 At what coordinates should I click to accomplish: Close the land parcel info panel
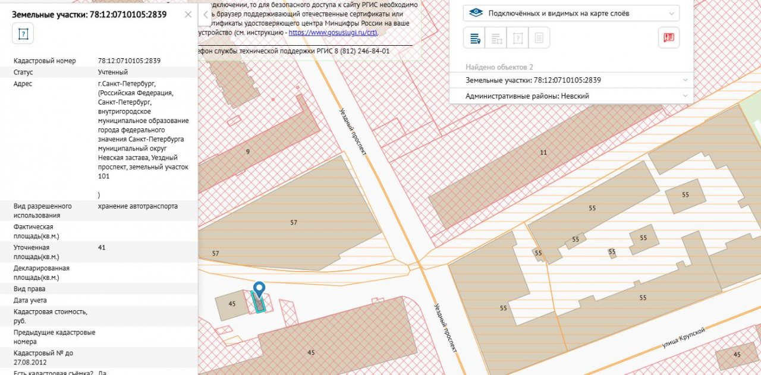point(188,14)
